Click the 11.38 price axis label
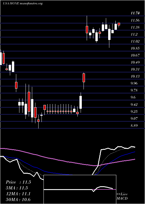This screenshot has height=204, width=145. (135, 27)
